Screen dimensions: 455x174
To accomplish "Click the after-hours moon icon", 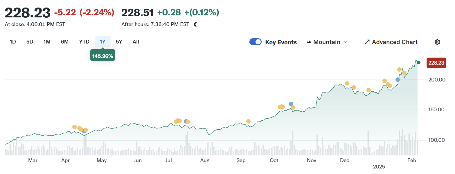I will (195, 24).
